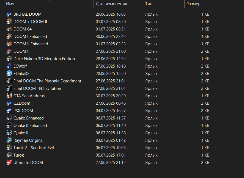Click the date 01.07.2025 02:23
Viewport: 244px width, 178px height.
111,44
